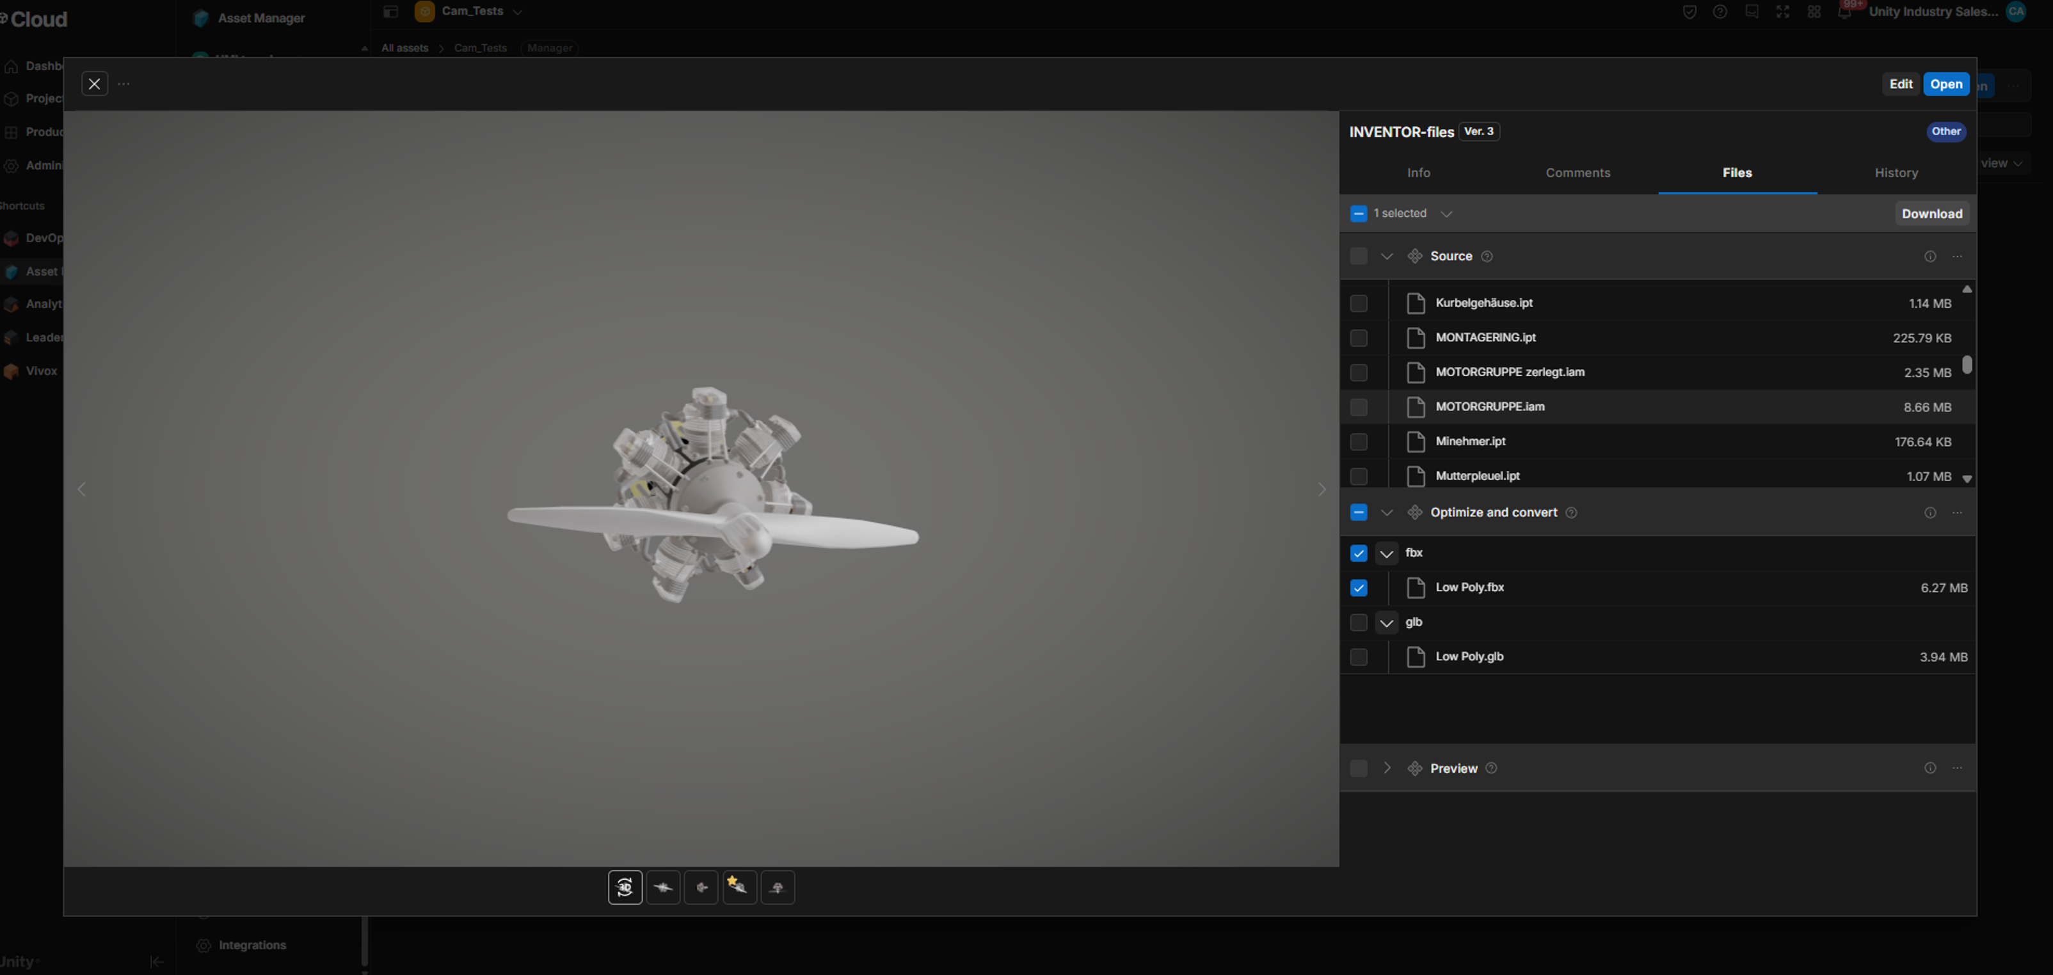The width and height of the screenshot is (2053, 975).
Task: Check the Source section checkbox
Action: (x=1359, y=257)
